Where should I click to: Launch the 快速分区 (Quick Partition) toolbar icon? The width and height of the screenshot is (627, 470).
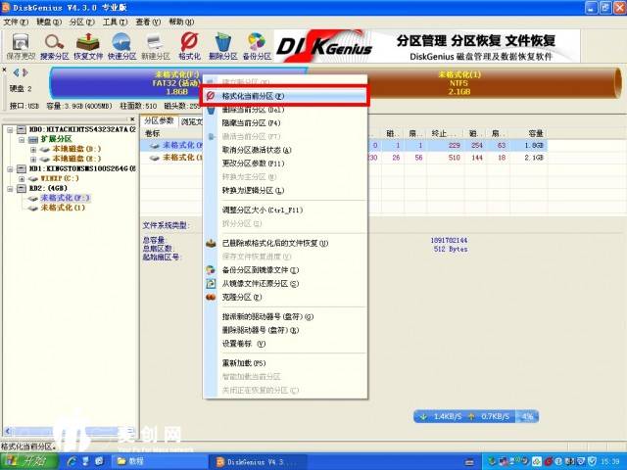pyautogui.click(x=122, y=44)
